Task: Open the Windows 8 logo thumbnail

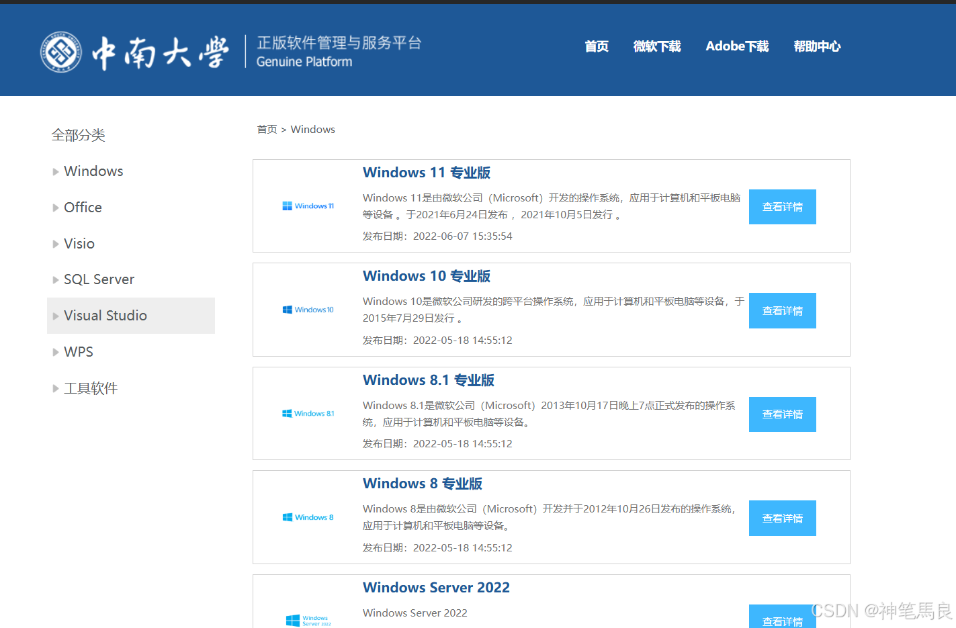Action: (x=308, y=517)
